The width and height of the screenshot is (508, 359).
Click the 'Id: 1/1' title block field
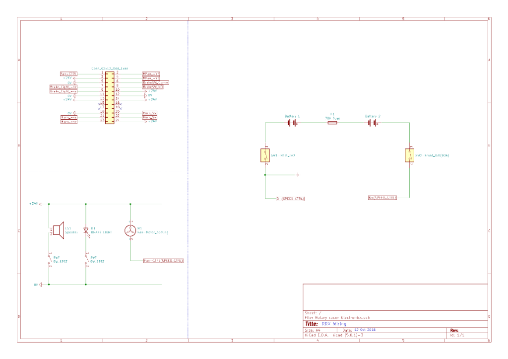[457, 335]
